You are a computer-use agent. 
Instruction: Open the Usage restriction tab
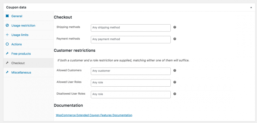click(23, 26)
